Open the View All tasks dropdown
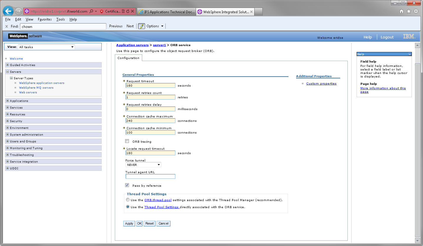 pos(72,47)
